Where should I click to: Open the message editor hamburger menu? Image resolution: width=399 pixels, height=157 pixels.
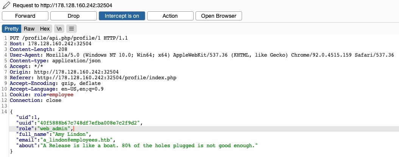(71, 29)
